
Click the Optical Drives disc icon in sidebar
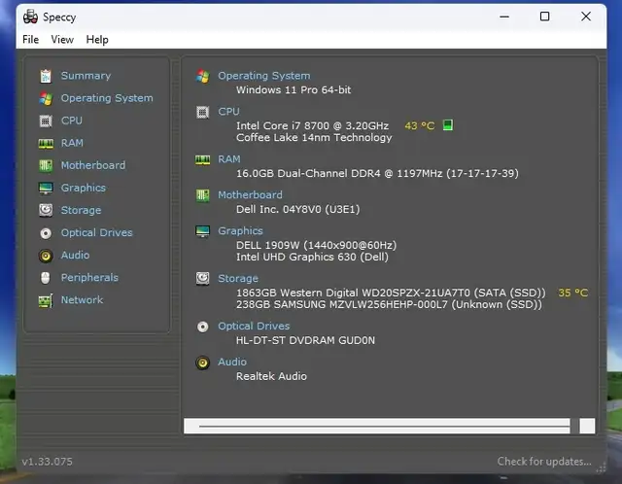(46, 233)
